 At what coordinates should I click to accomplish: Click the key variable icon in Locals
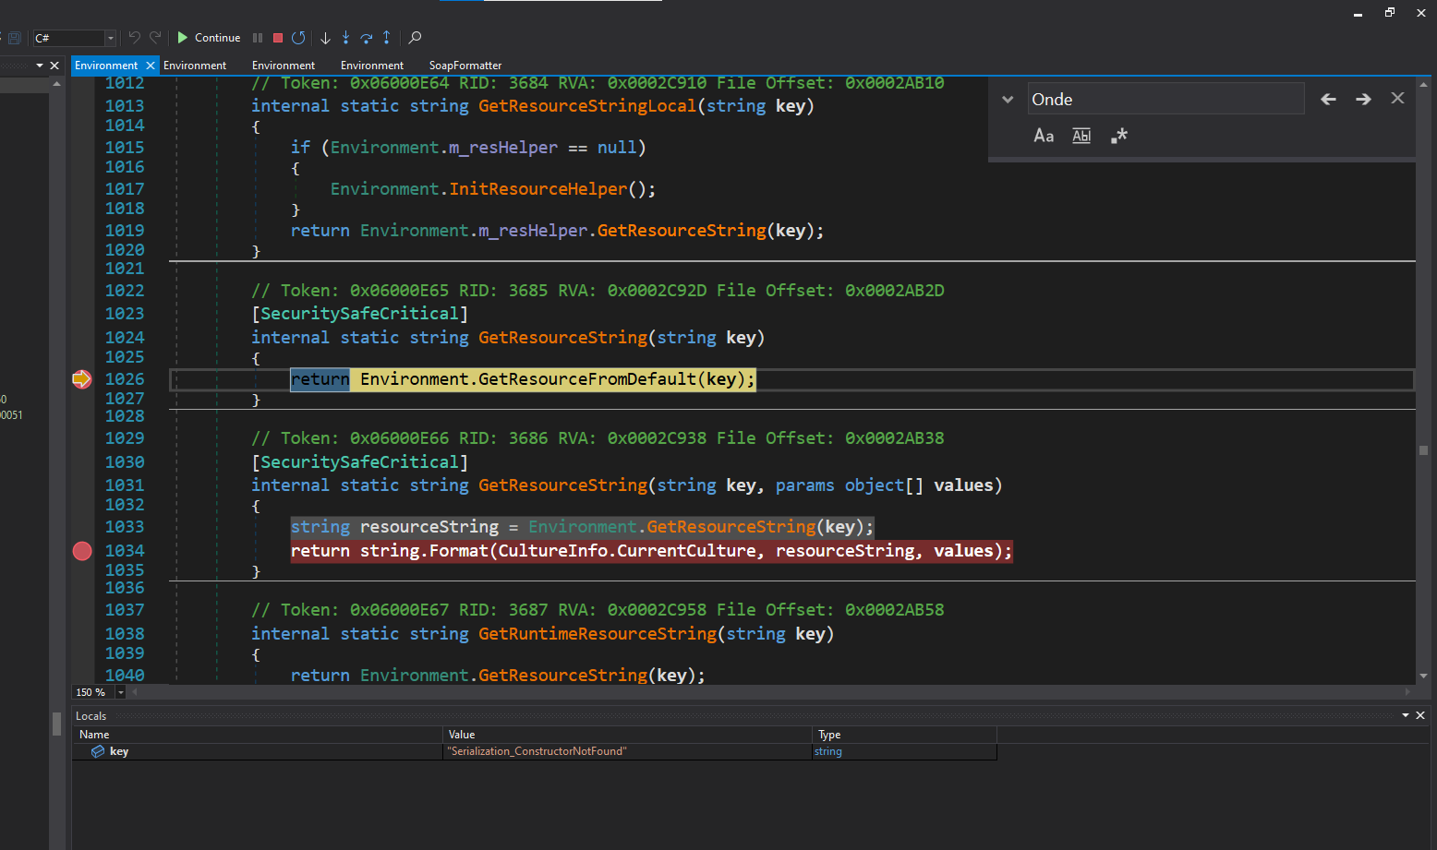pos(98,751)
